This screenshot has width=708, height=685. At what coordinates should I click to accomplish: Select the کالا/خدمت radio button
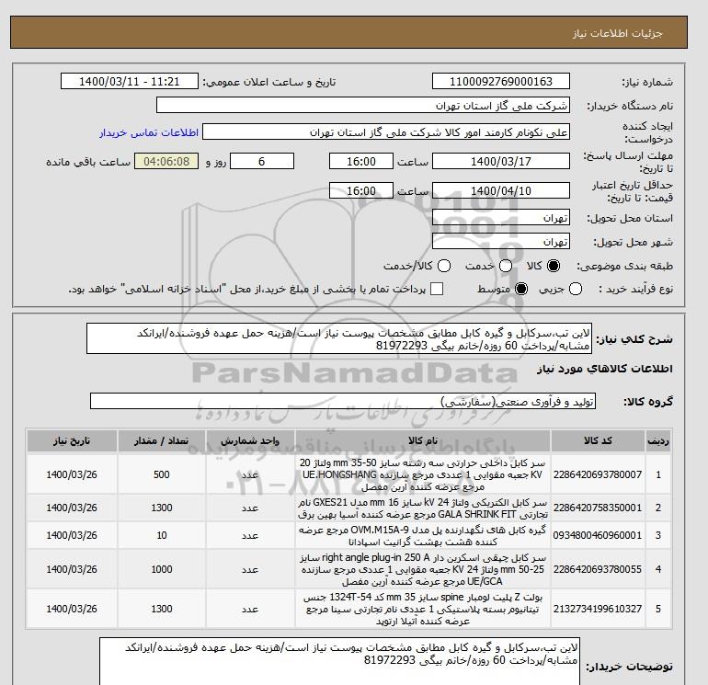444,266
